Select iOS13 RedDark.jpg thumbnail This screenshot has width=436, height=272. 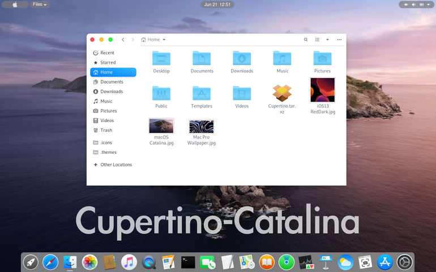click(323, 90)
